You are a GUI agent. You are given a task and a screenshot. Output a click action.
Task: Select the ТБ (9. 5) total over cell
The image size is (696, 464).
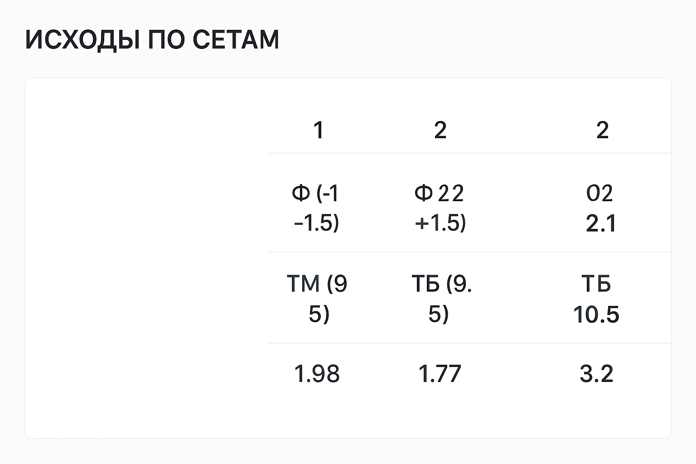click(x=440, y=298)
